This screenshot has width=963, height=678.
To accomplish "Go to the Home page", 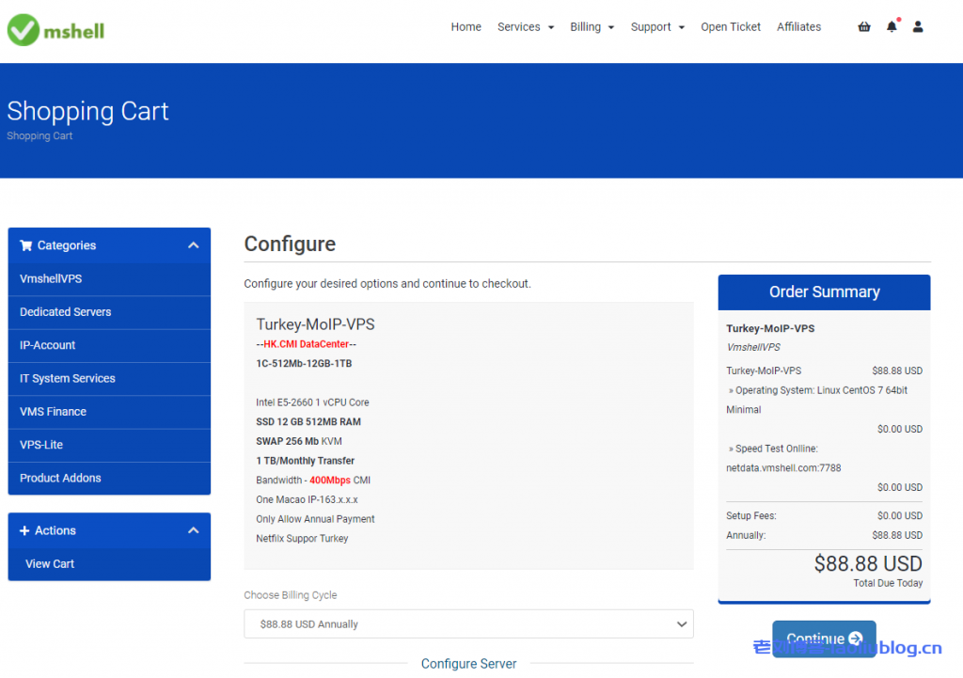I will [x=466, y=27].
